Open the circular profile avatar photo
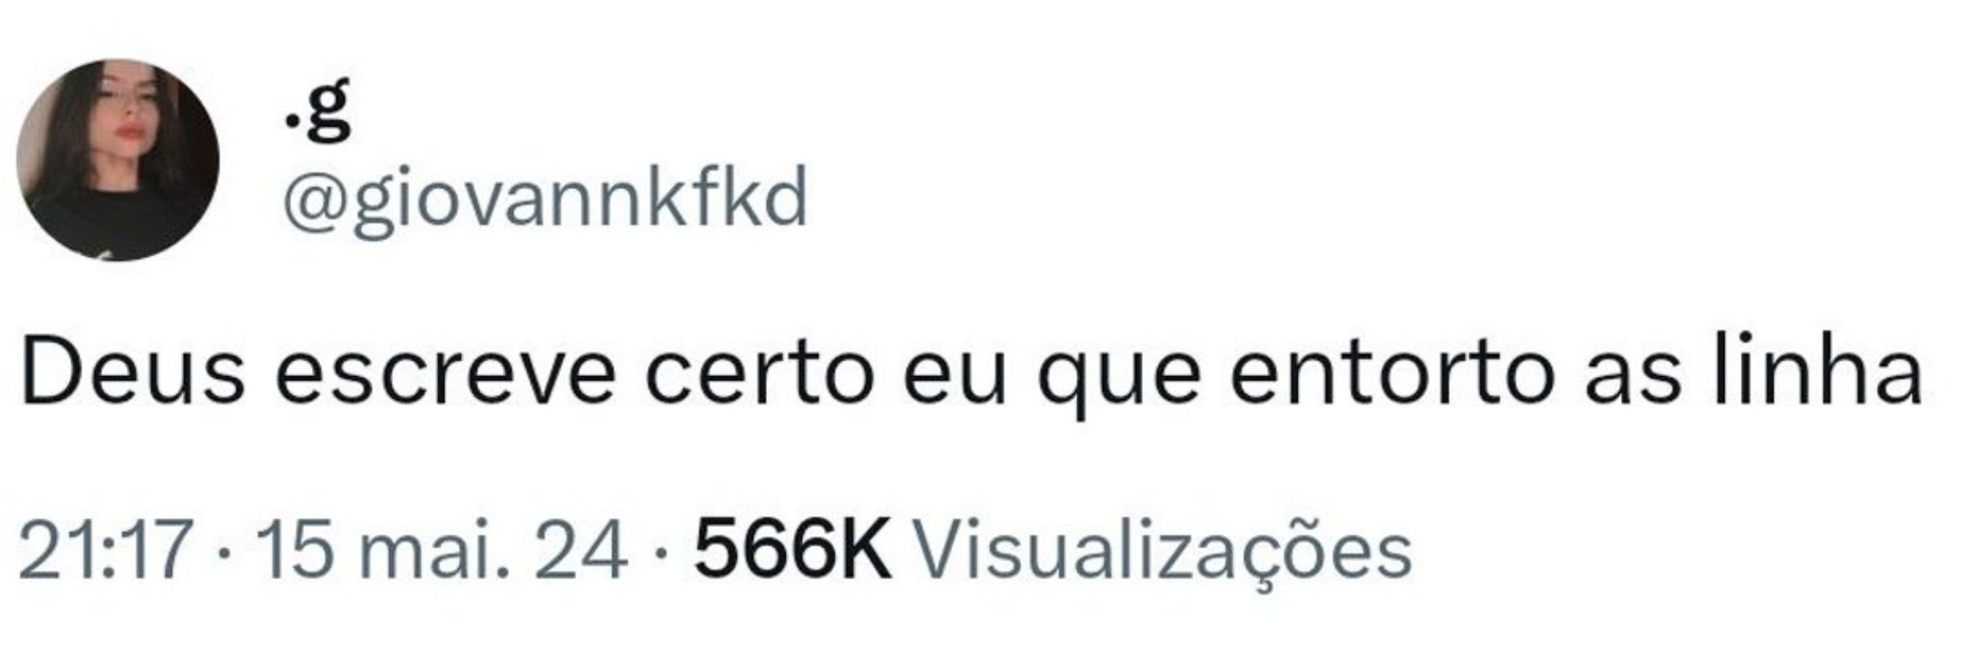This screenshot has height=653, width=1961. pyautogui.click(x=118, y=161)
